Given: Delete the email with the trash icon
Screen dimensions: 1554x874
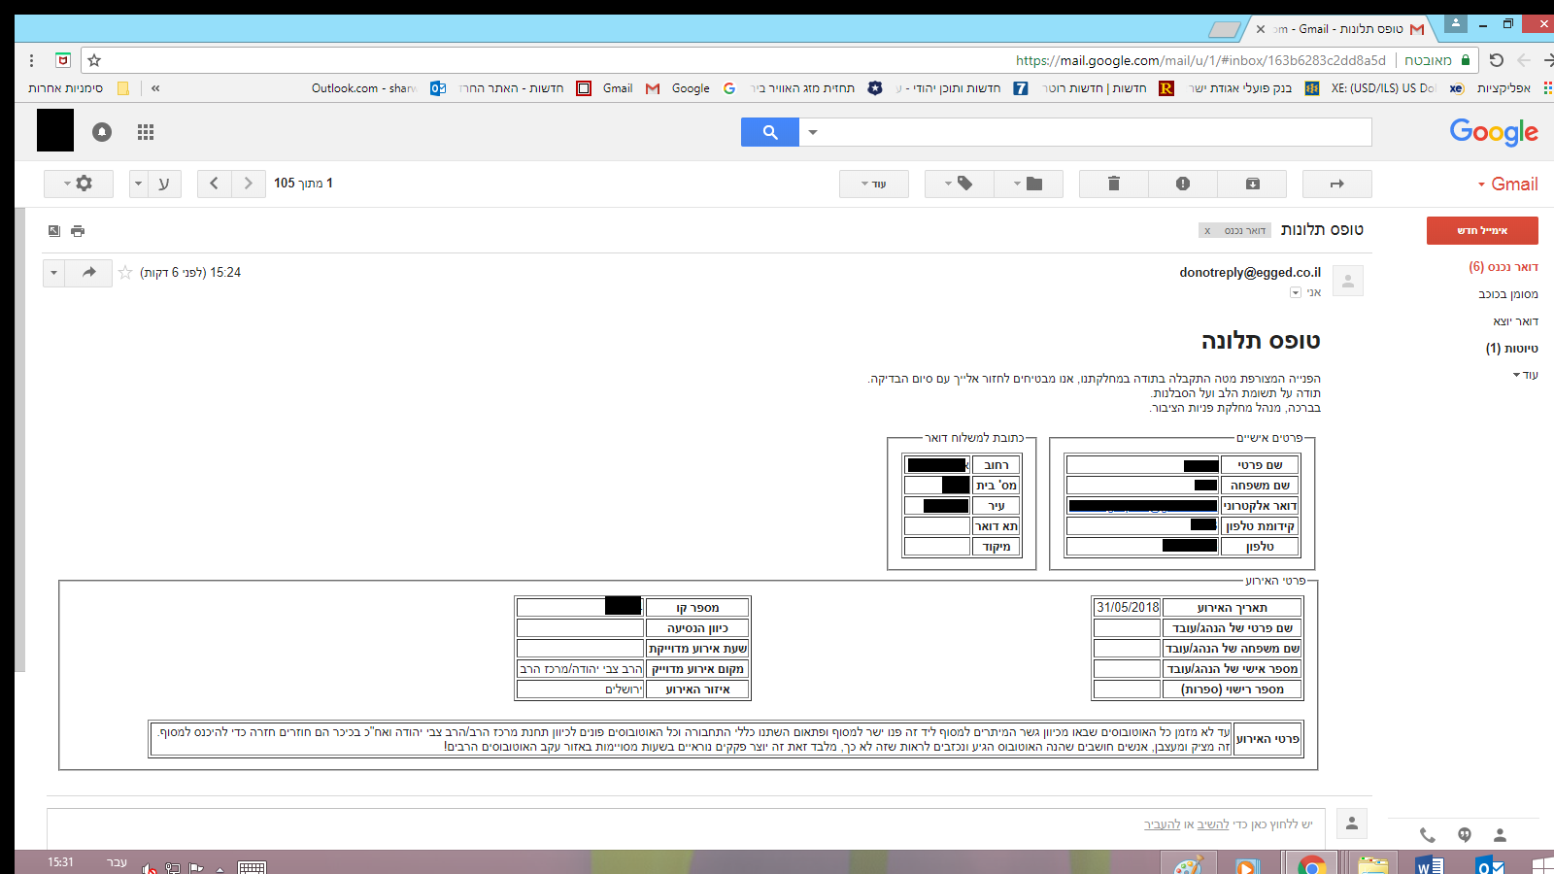Looking at the screenshot, I should click(1114, 184).
